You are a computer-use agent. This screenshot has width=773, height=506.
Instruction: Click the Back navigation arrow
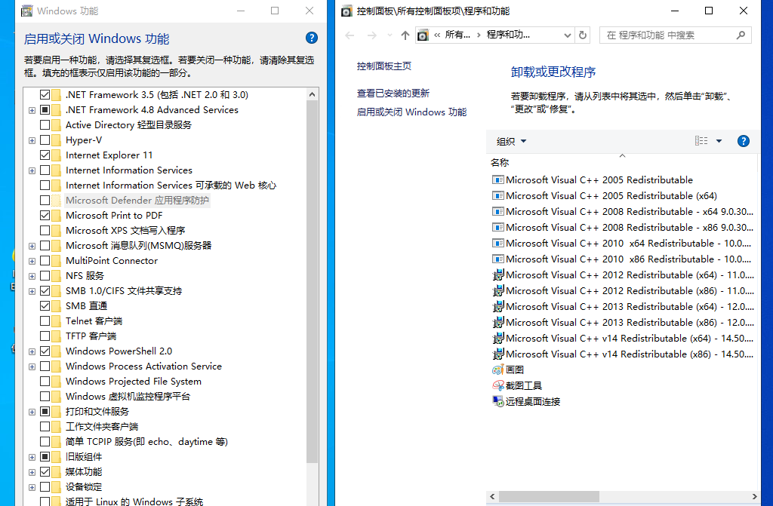(350, 35)
